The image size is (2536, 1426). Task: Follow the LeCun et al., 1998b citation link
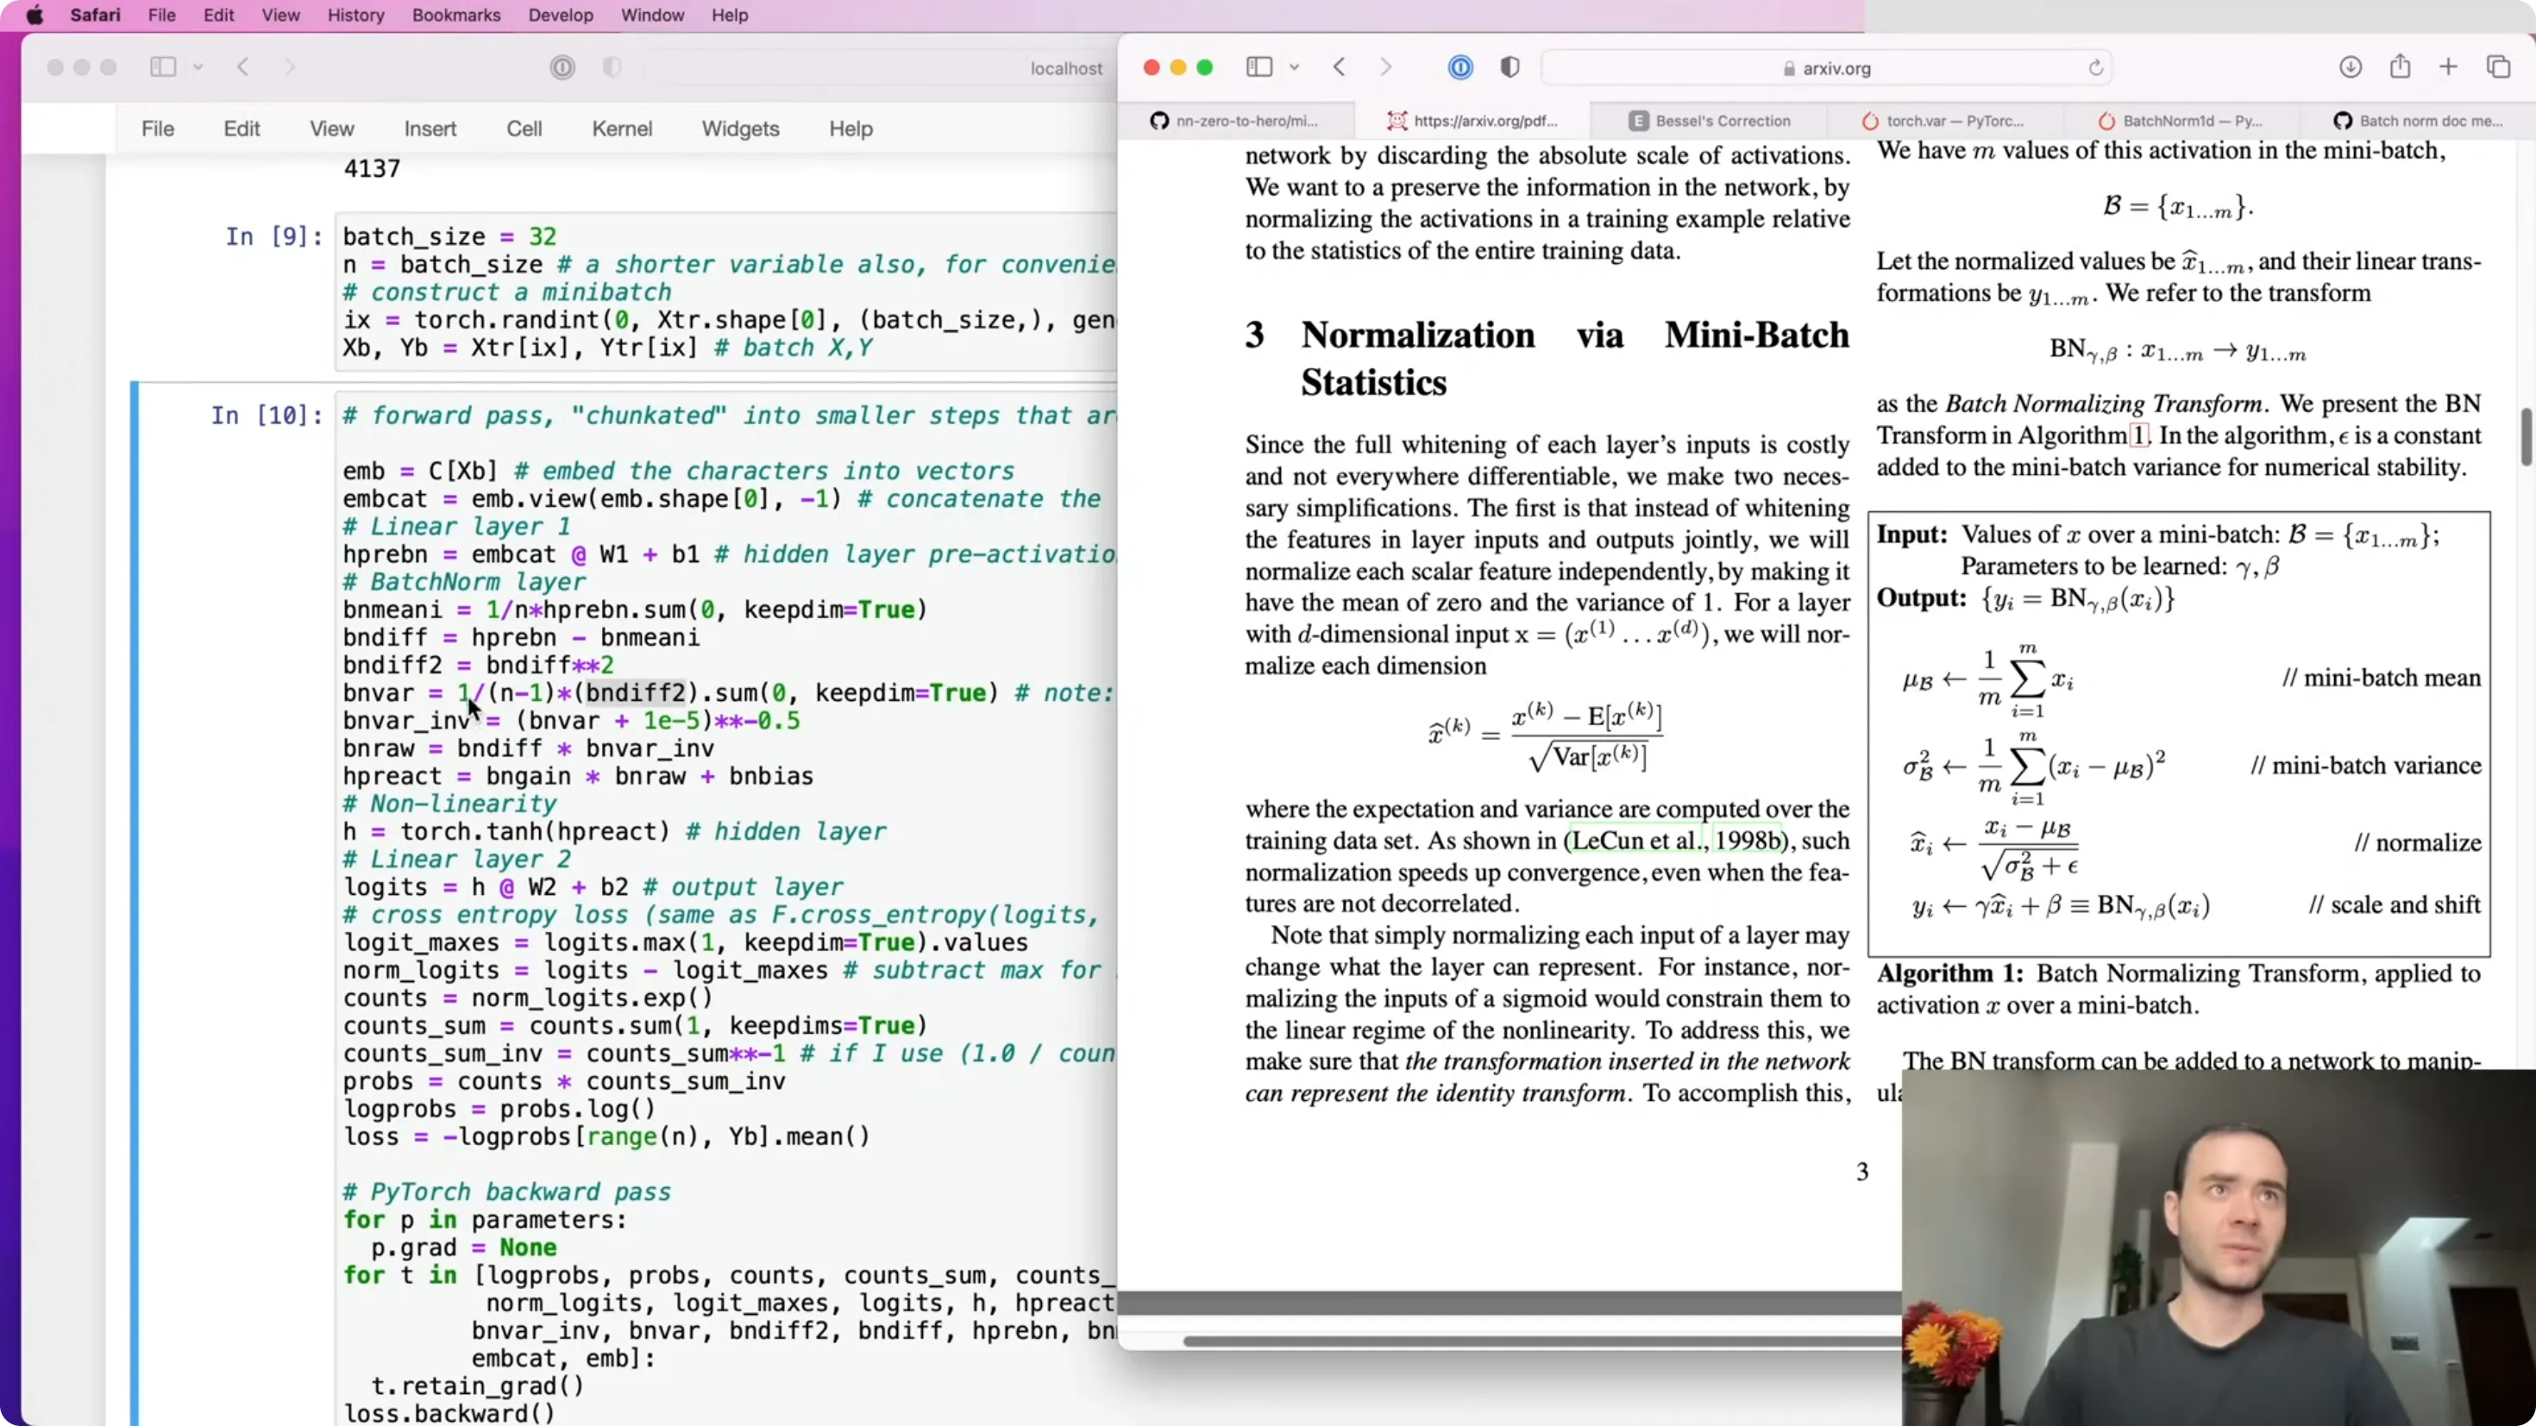click(1673, 841)
